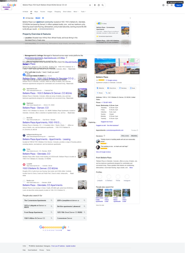Click Update location link in footer
Screen dimensions: 187x253
pos(71,246)
